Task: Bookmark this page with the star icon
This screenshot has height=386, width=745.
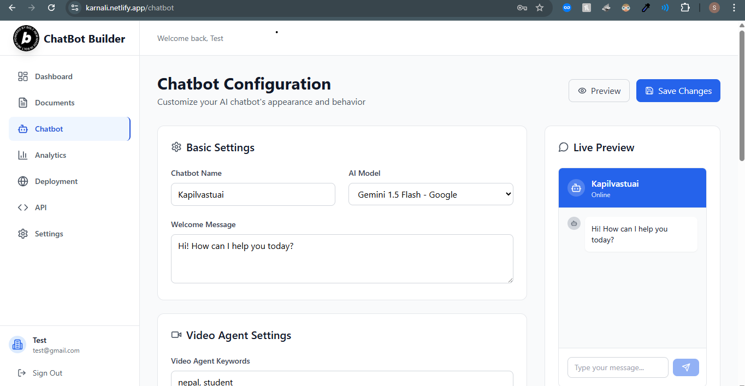Action: pos(540,8)
